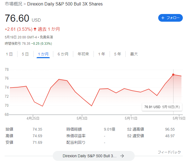Switch to the 最大 range tab
Image resolution: width=188 pixels, height=163 pixels.
click(x=134, y=54)
